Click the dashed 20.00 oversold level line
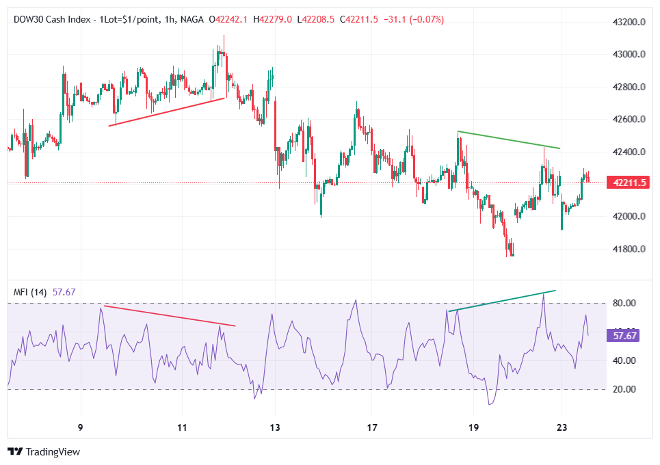The height and width of the screenshot is (465, 660). click(x=342, y=389)
